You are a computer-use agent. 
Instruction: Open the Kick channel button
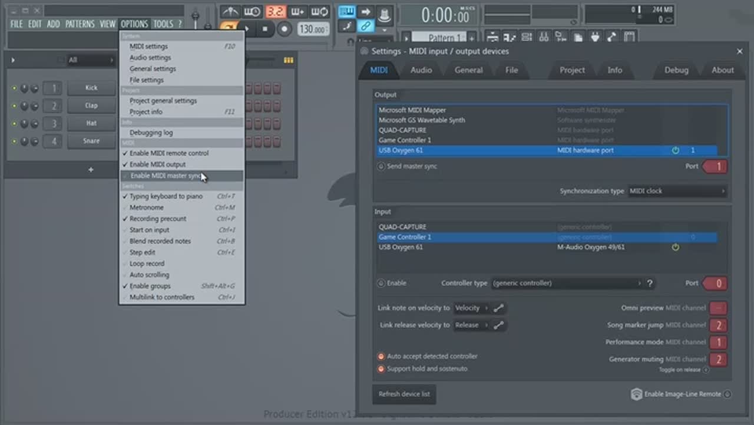(91, 88)
